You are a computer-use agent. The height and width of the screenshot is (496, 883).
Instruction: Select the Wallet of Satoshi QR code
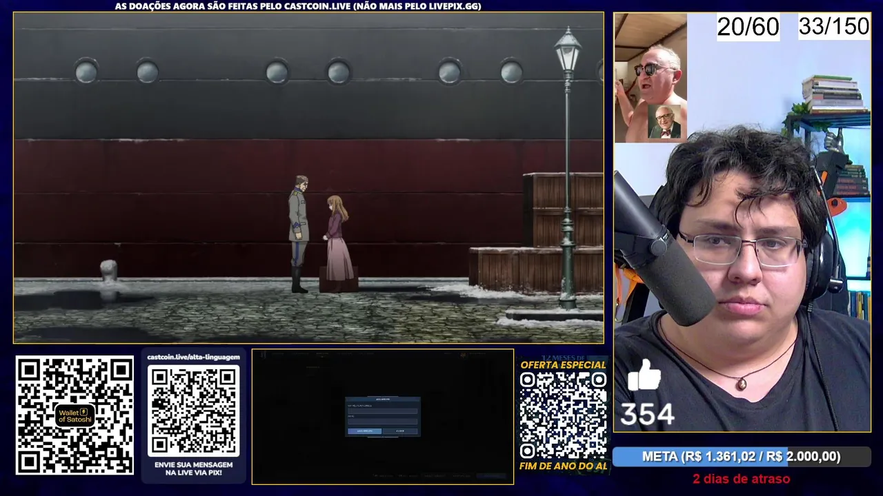[x=75, y=415]
